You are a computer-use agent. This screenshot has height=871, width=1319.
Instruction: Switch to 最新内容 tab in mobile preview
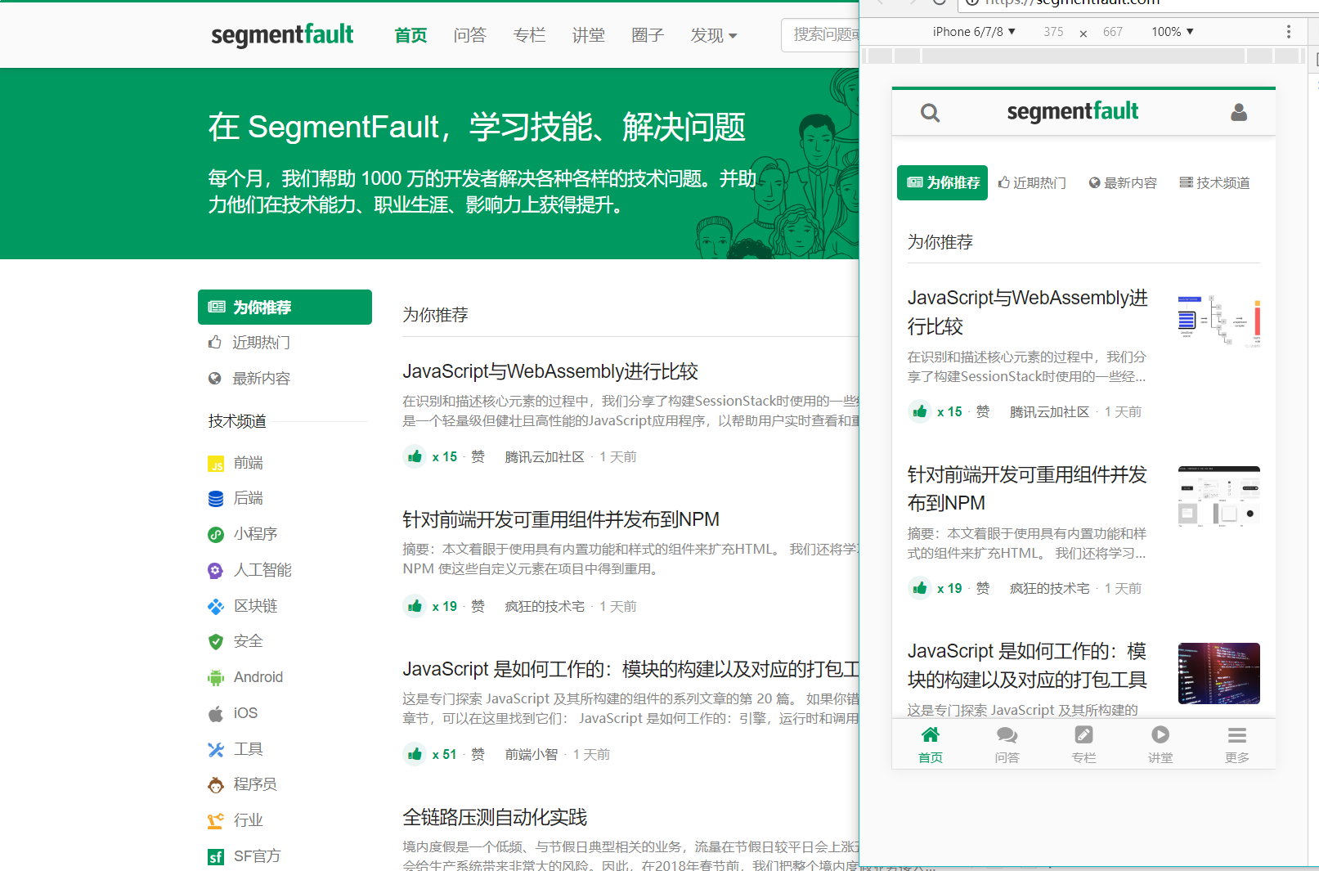point(1123,182)
